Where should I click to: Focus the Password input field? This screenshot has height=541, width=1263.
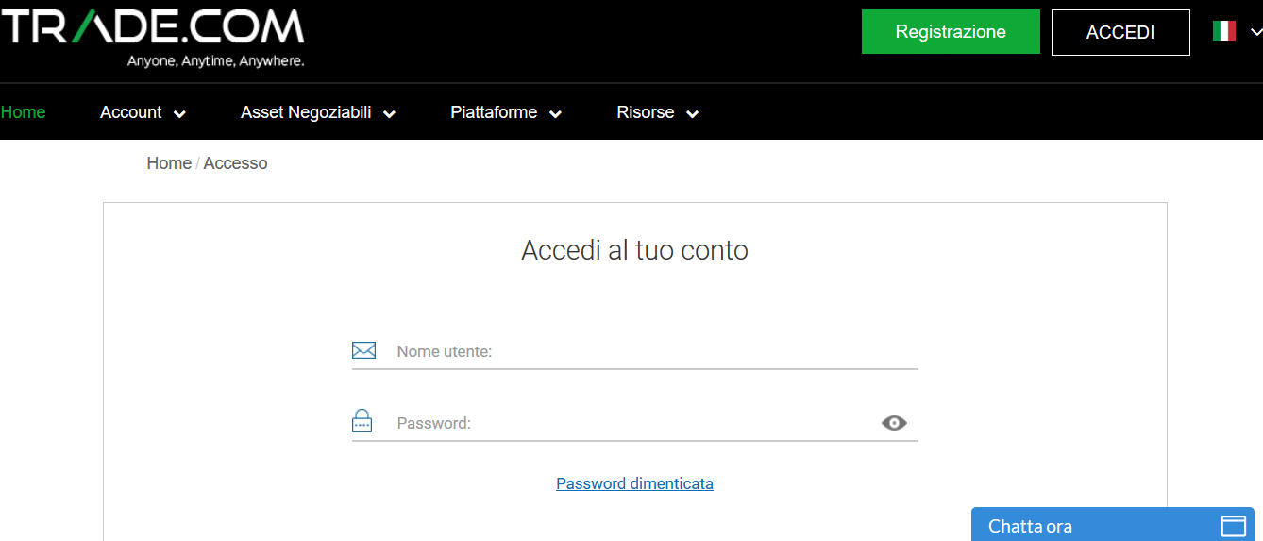pos(637,423)
